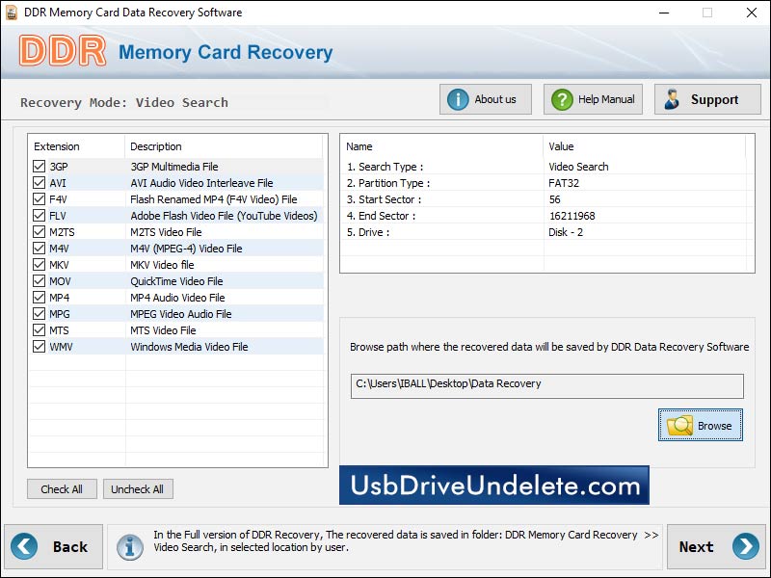Image resolution: width=771 pixels, height=578 pixels.
Task: Click the 'Video Search' value cell
Action: point(579,167)
